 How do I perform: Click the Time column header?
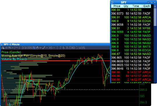pos(136,6)
